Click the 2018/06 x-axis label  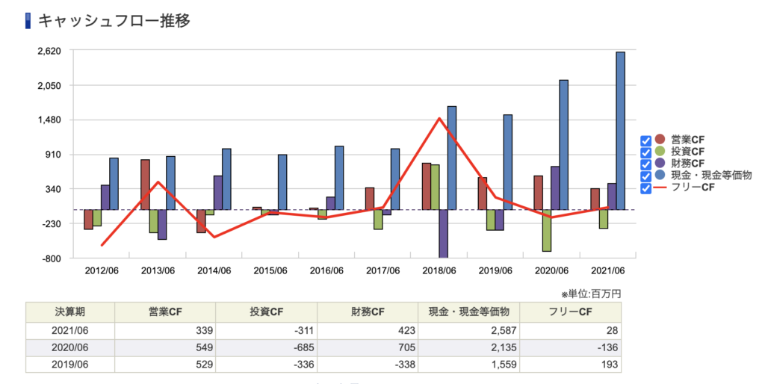439,270
